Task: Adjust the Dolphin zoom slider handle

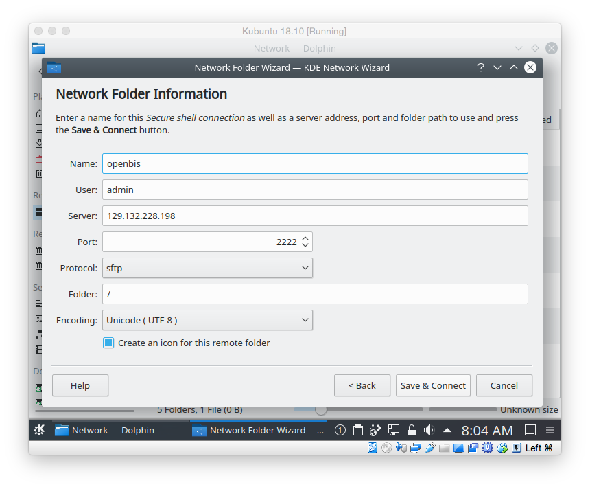Action: point(320,410)
